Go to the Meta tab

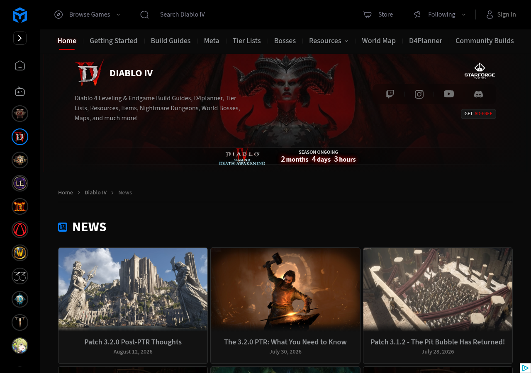(212, 41)
